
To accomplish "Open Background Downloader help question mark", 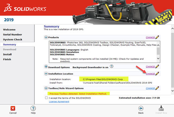I will tap(112, 66).
